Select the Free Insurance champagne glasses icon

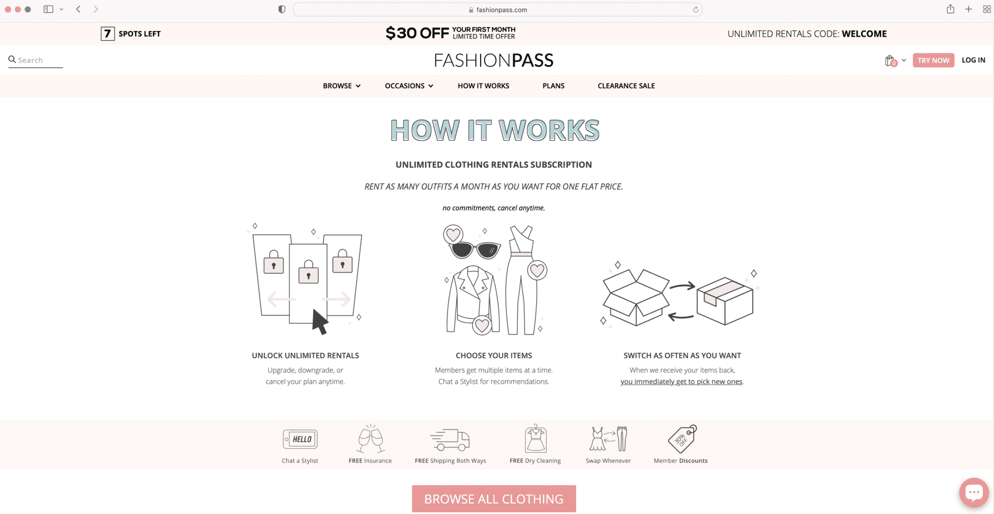coord(370,439)
